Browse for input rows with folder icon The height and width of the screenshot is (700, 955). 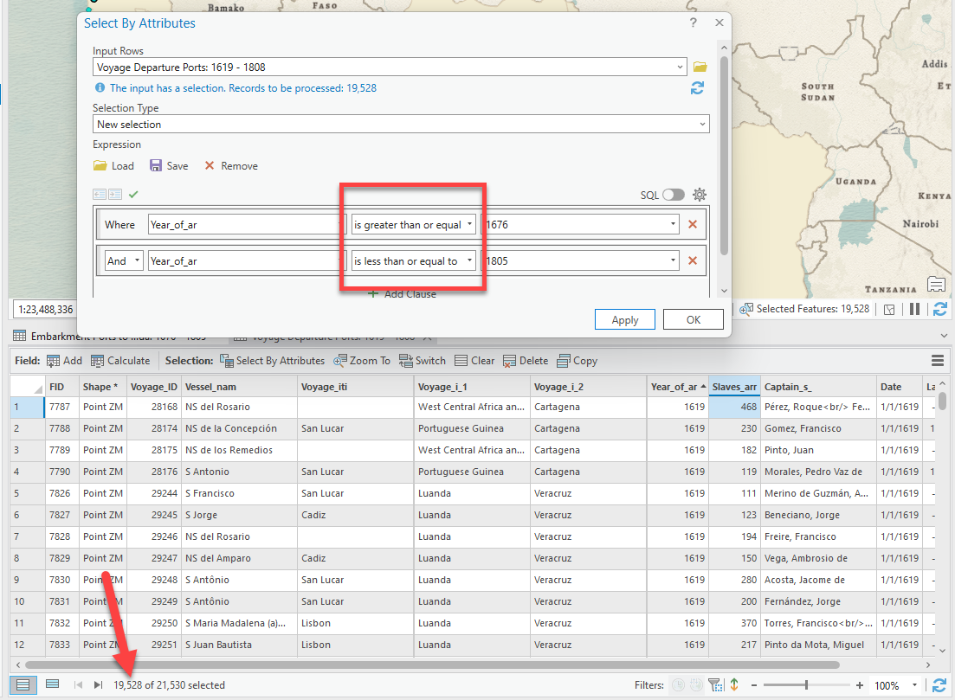(700, 67)
